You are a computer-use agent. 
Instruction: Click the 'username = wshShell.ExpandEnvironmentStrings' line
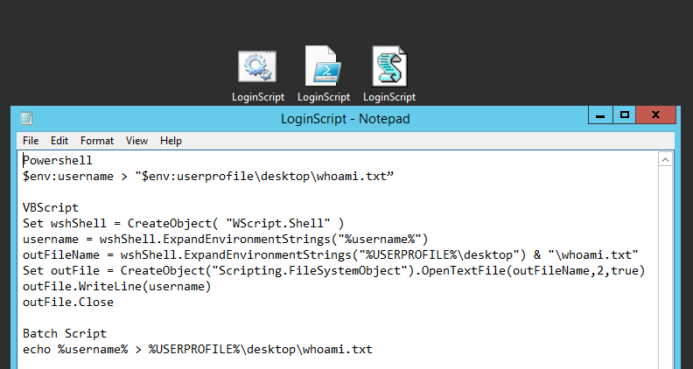coord(226,239)
